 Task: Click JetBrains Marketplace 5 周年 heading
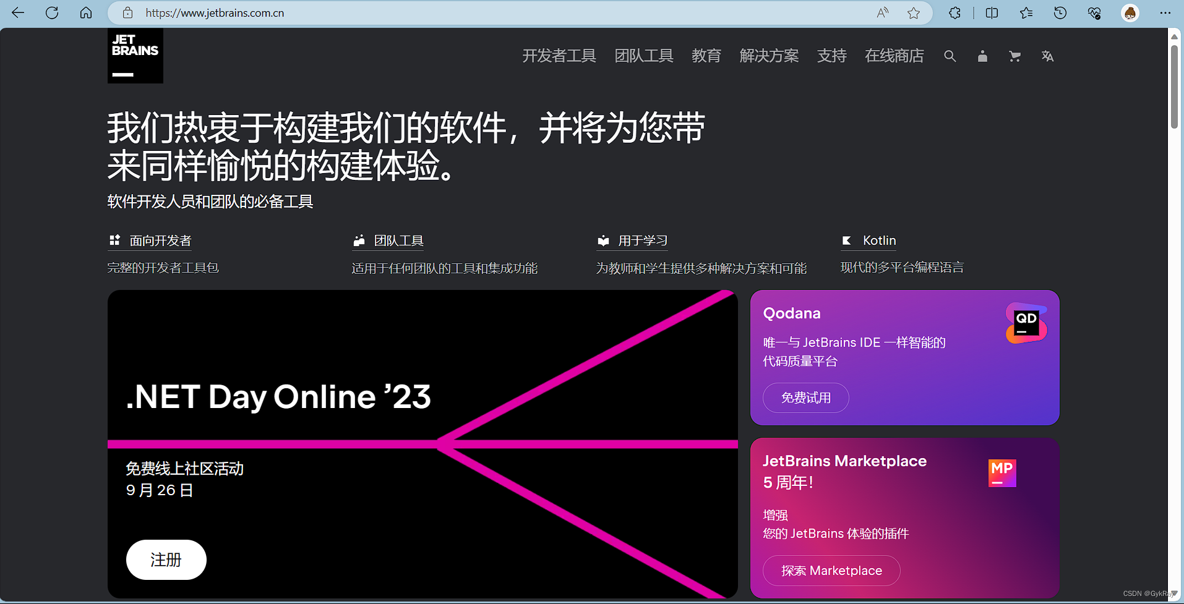click(844, 472)
